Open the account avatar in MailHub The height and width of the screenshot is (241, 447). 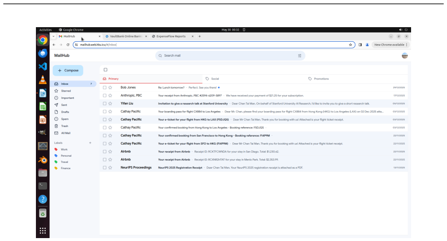click(x=404, y=56)
